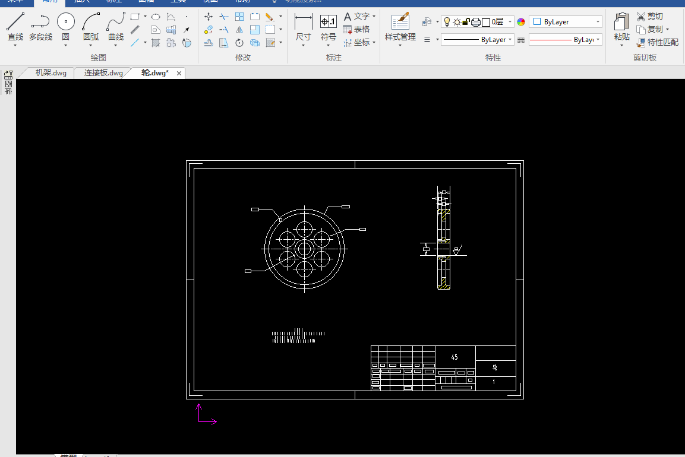
Task: Expand the 0层 layer dropdown
Action: click(x=510, y=22)
